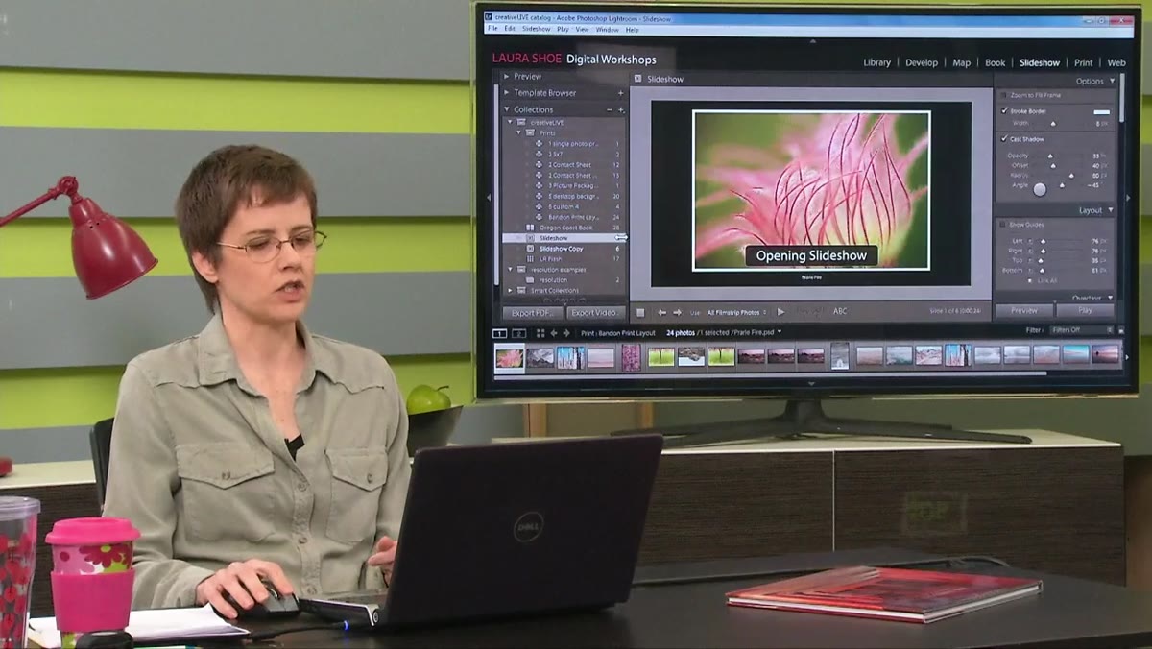Adjust the stroke Width slider
Viewport: 1152px width, 649px height.
pos(1052,123)
